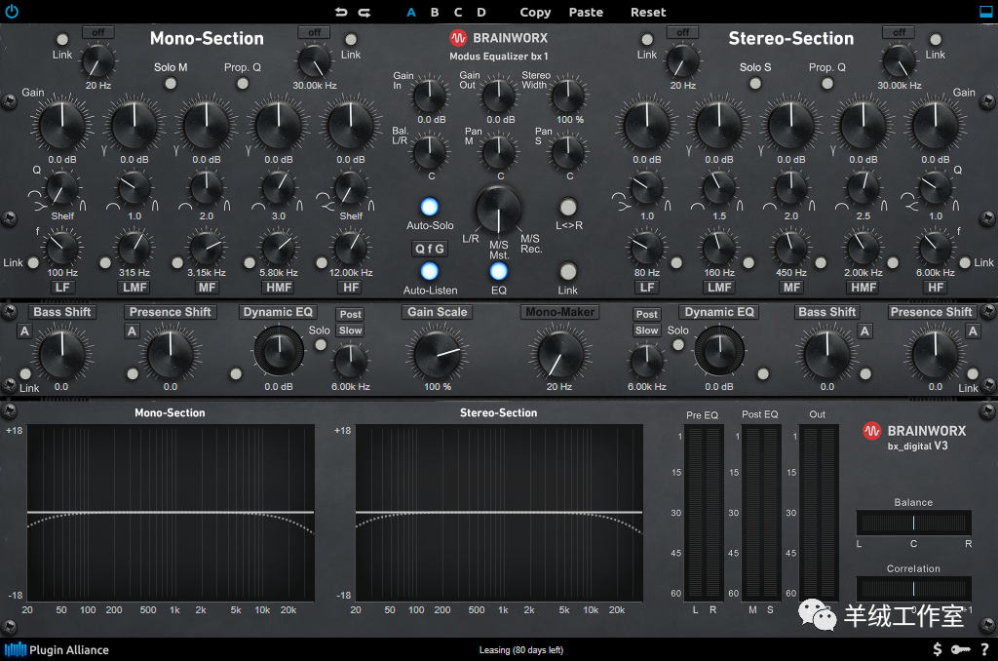Toggle the EQ enable button
The height and width of the screenshot is (661, 998).
pyautogui.click(x=498, y=271)
